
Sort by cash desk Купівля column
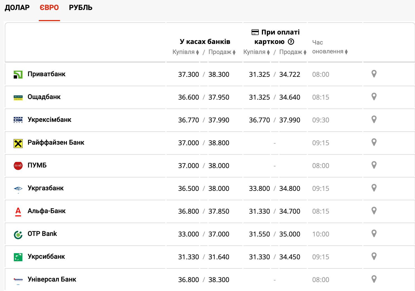[185, 52]
